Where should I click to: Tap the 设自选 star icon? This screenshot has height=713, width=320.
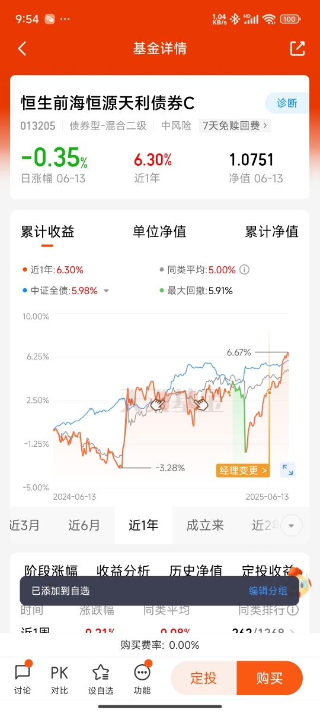pos(101,678)
